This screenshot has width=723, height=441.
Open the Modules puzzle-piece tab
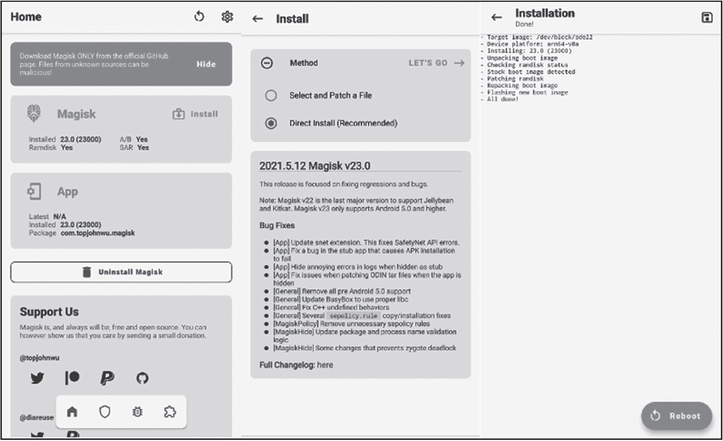[x=170, y=412]
